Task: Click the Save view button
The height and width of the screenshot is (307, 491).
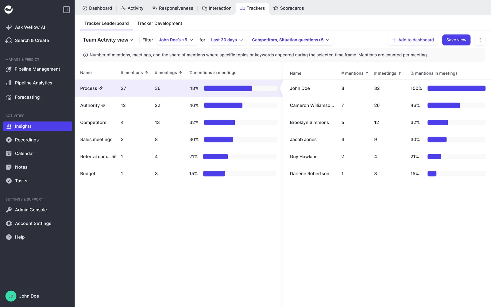Action: pos(456,40)
